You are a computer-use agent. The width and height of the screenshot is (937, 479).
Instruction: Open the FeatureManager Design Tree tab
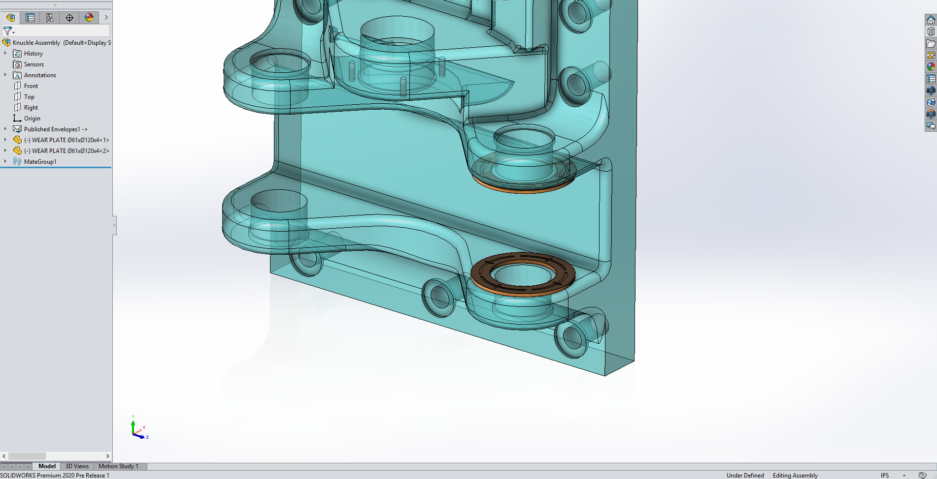10,17
